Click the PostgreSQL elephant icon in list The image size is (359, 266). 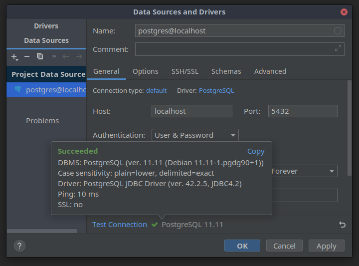pos(18,89)
